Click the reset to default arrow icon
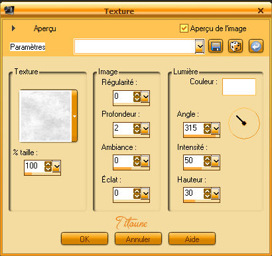Screen dimensions: 272x256 (x=256, y=46)
